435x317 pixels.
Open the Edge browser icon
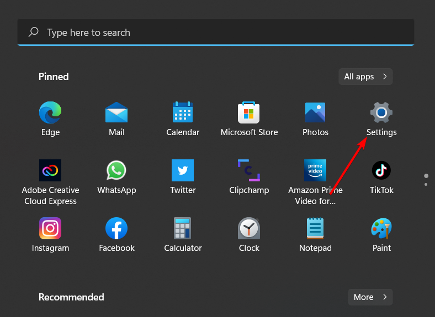coord(50,112)
